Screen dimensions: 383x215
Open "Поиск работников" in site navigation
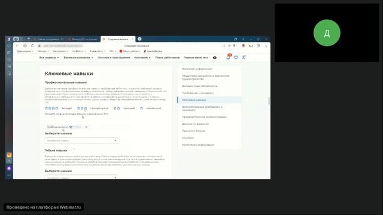(x=168, y=58)
